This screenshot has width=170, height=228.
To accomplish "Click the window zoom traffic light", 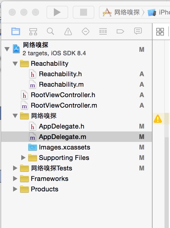I will 36,12.
